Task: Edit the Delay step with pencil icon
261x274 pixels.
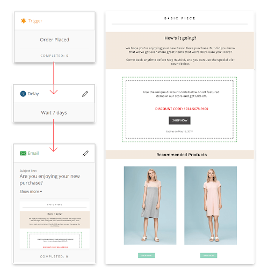Action: click(85, 94)
